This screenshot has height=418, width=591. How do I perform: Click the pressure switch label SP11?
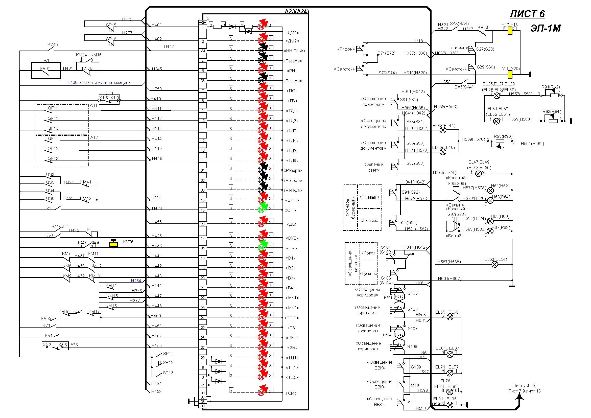168,354
